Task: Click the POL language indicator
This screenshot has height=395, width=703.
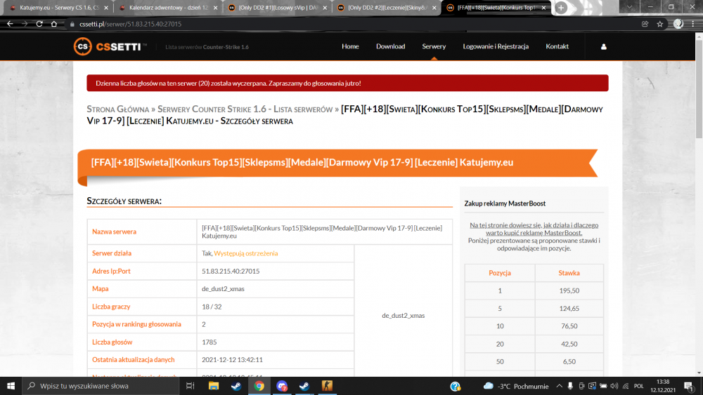Action: point(639,386)
